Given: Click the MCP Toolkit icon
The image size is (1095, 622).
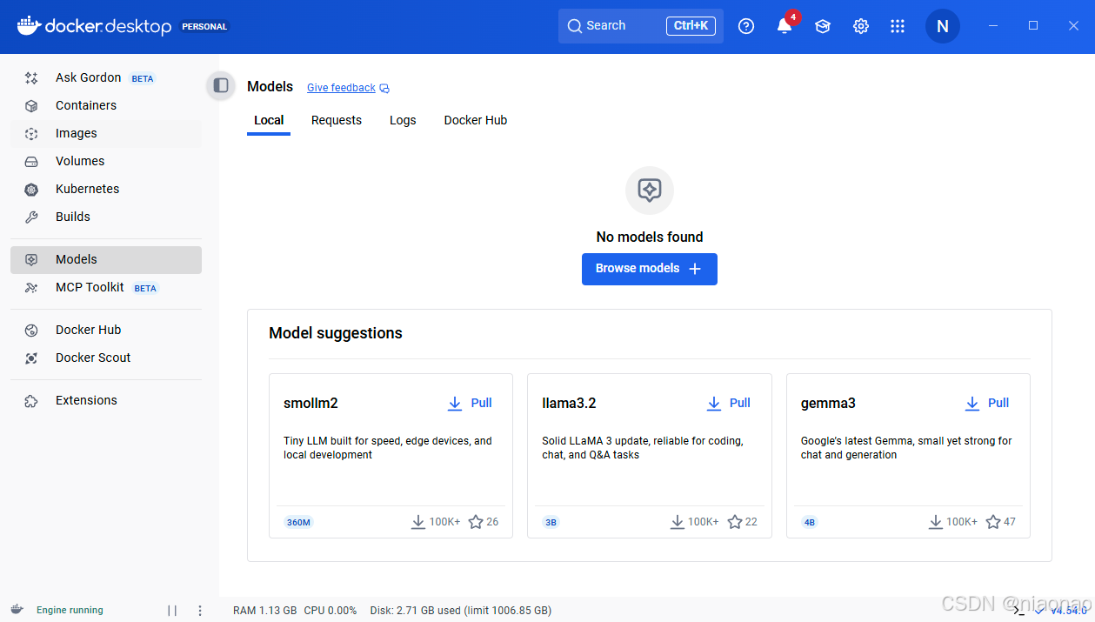Looking at the screenshot, I should 31,287.
